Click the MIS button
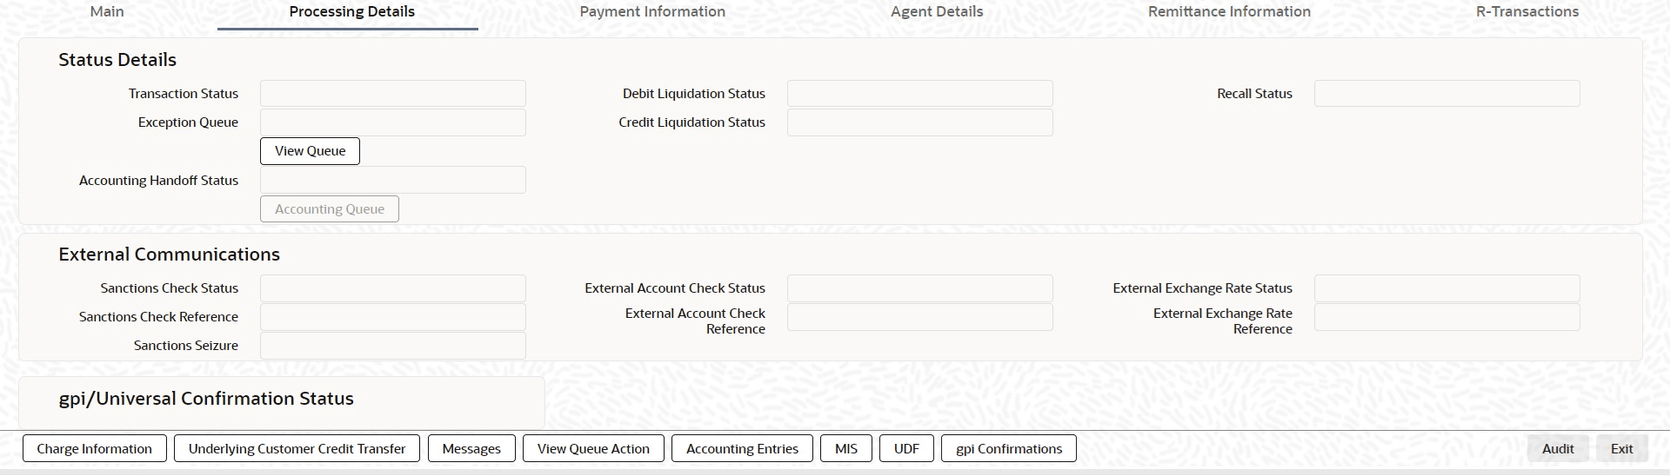 tap(846, 449)
